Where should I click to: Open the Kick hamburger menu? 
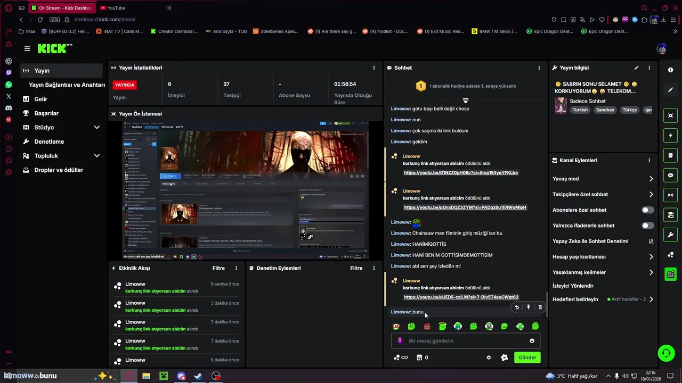(x=27, y=49)
